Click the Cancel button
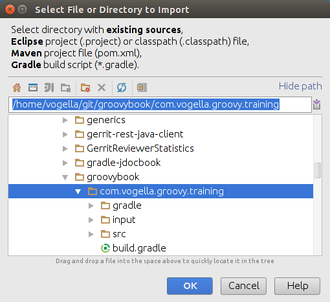Viewport: 330px width, 302px height. (x=243, y=286)
